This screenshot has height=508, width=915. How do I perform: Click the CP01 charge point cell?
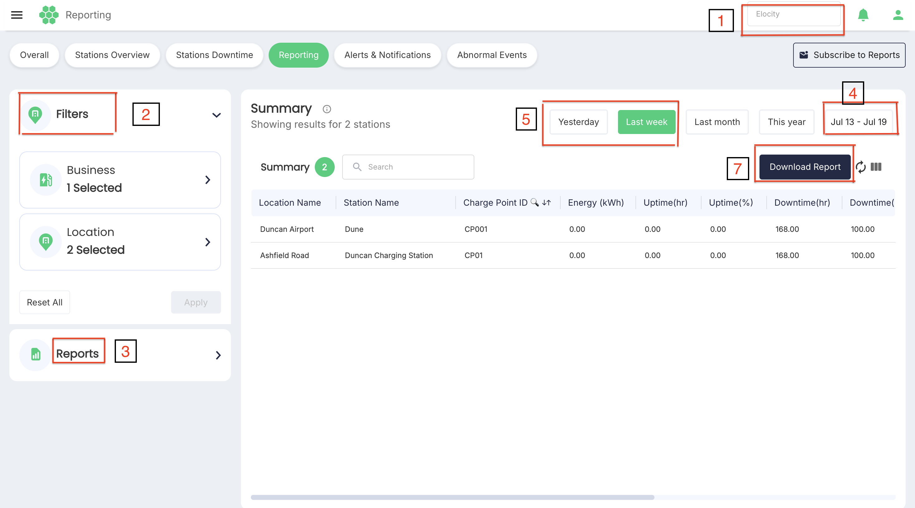tap(473, 256)
